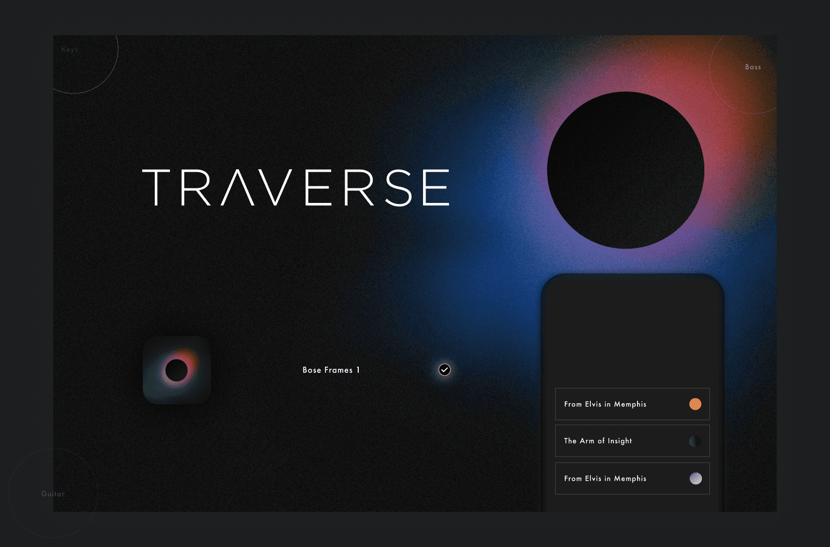Click the Traverse app icon
830x547 pixels.
point(176,371)
